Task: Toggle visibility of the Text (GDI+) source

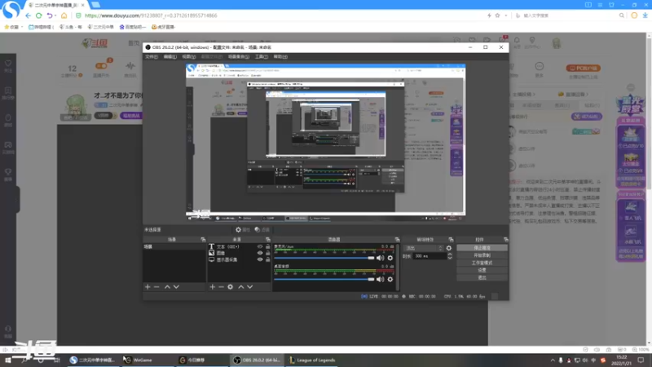Action: coord(260,247)
